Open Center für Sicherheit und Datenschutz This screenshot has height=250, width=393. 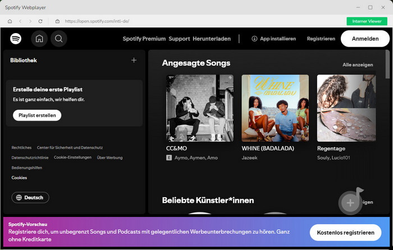70,147
